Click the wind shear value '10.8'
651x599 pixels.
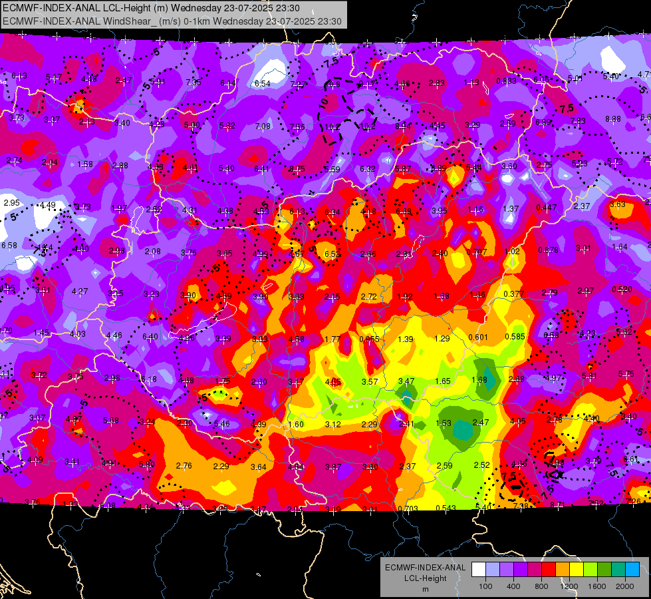tap(333, 84)
